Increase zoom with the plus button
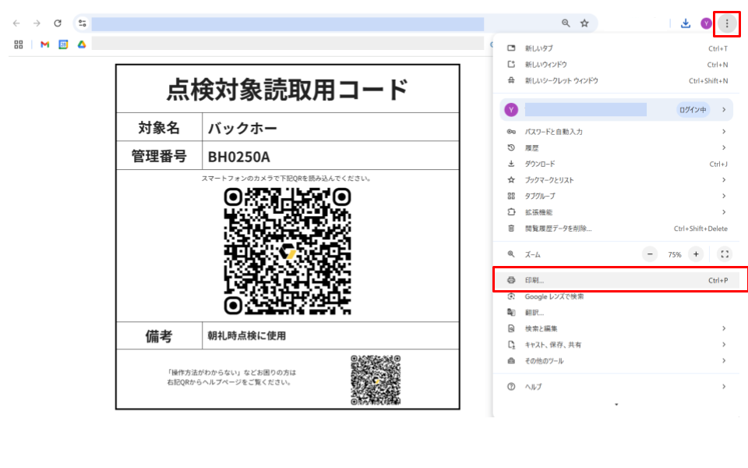 click(696, 253)
